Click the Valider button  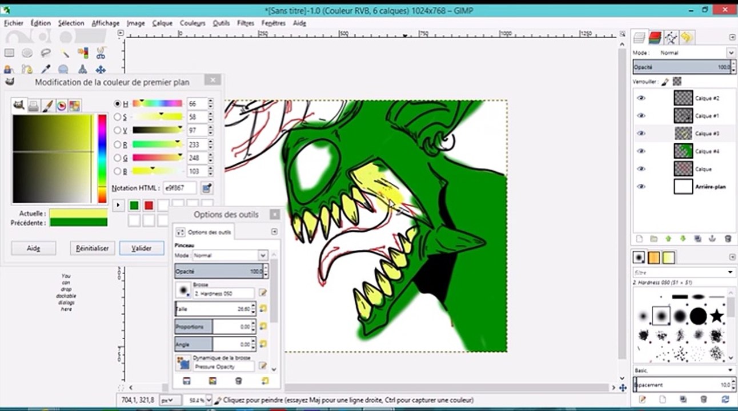click(x=142, y=248)
